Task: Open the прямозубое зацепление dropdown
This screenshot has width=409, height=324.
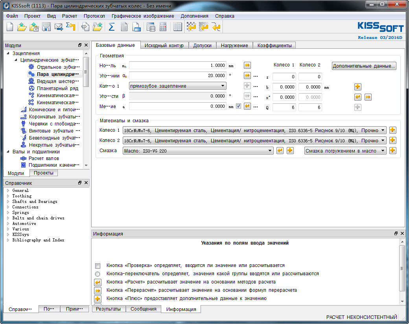Action: (178, 86)
